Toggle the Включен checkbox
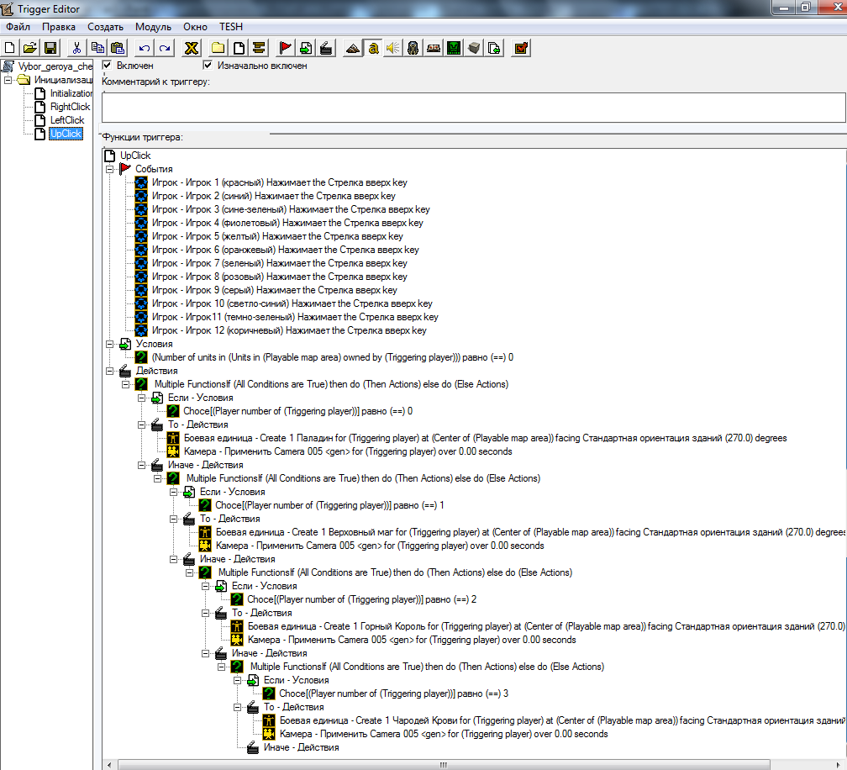The height and width of the screenshot is (770, 847). tap(107, 66)
